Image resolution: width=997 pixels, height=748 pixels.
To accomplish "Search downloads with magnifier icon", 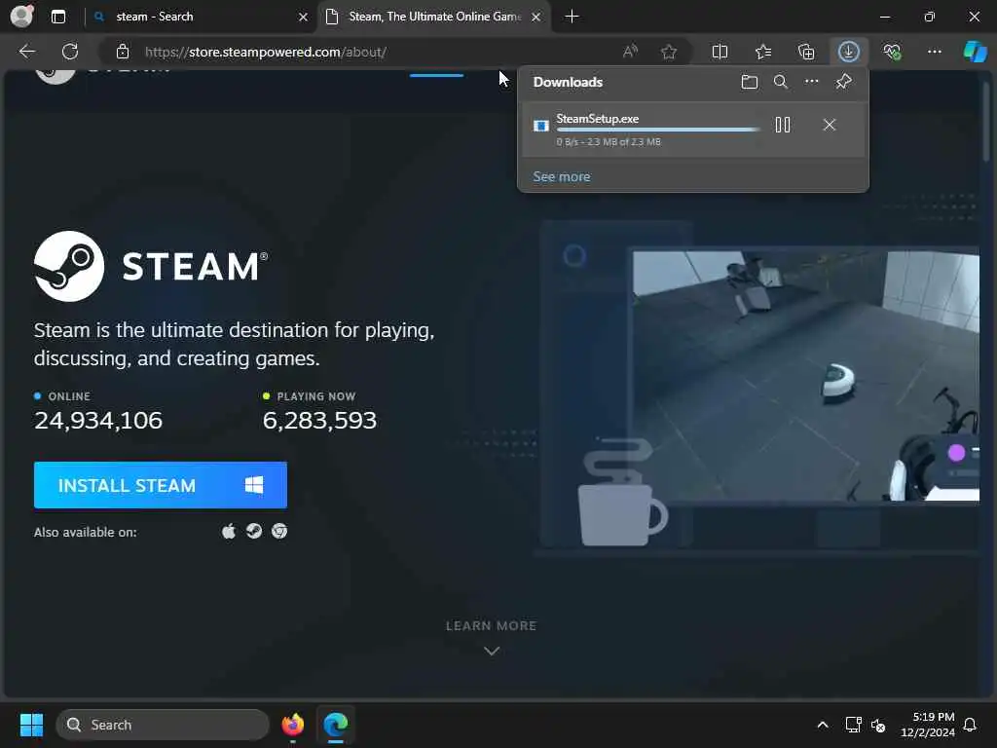I will 781,82.
